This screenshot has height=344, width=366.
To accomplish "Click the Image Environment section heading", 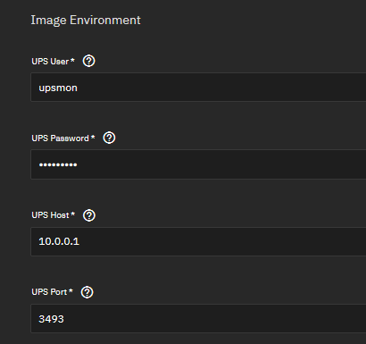I will [86, 21].
